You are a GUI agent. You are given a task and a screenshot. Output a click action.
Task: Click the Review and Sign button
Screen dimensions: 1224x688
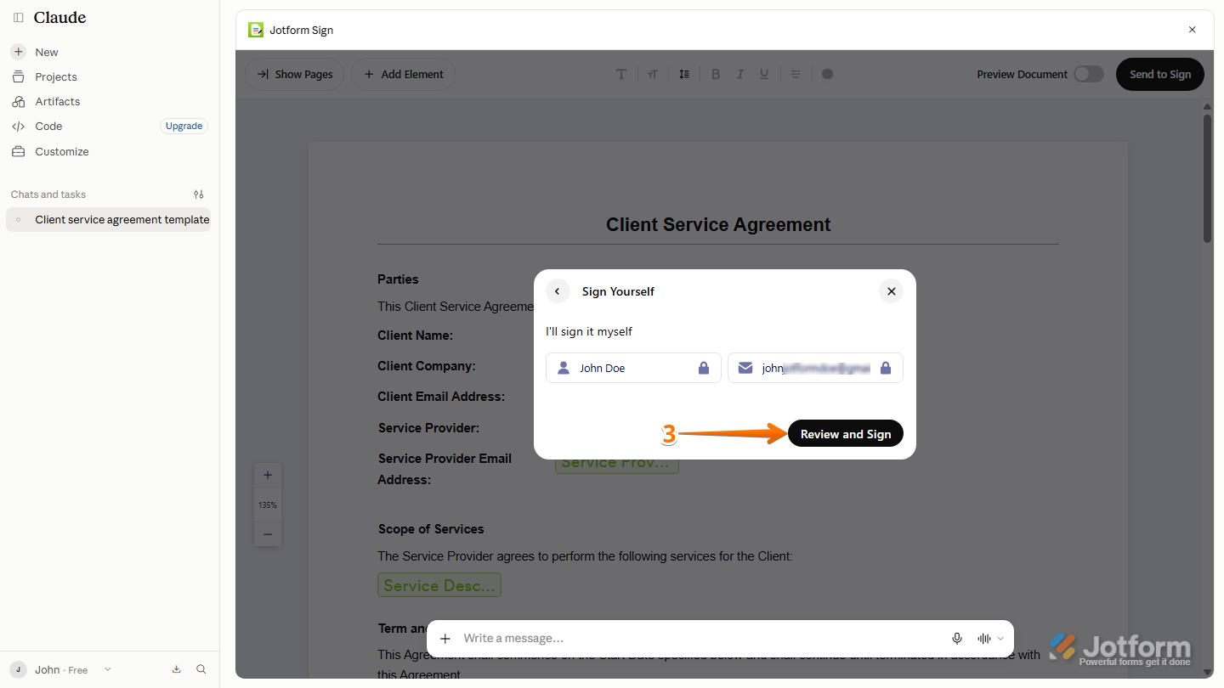846,434
